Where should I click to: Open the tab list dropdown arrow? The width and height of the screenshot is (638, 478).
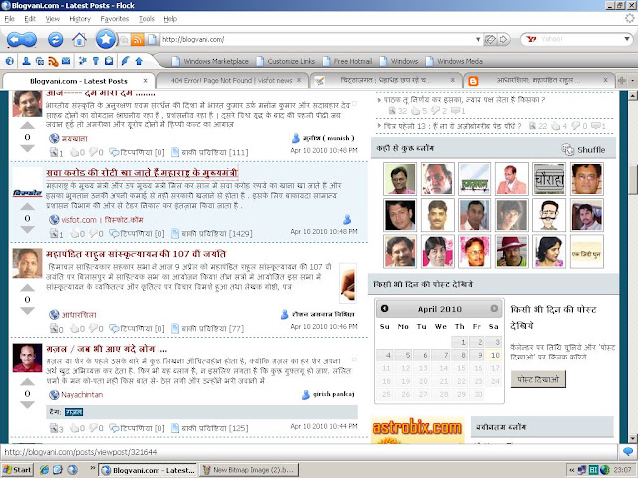click(x=633, y=80)
